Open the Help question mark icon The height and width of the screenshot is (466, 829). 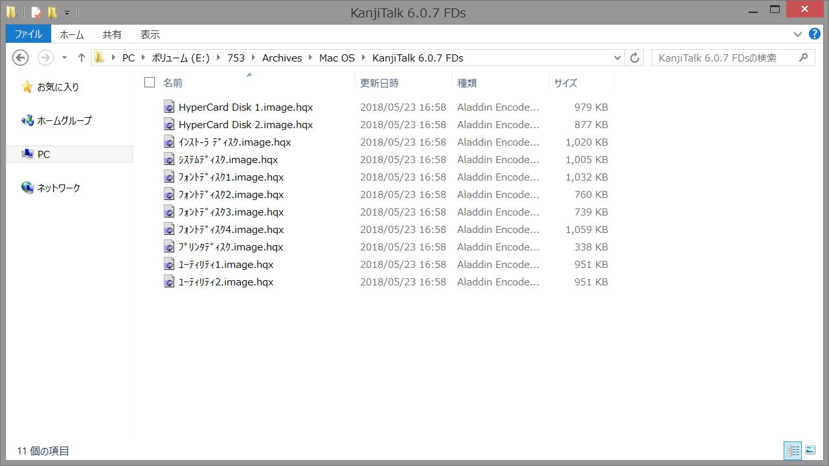(815, 34)
